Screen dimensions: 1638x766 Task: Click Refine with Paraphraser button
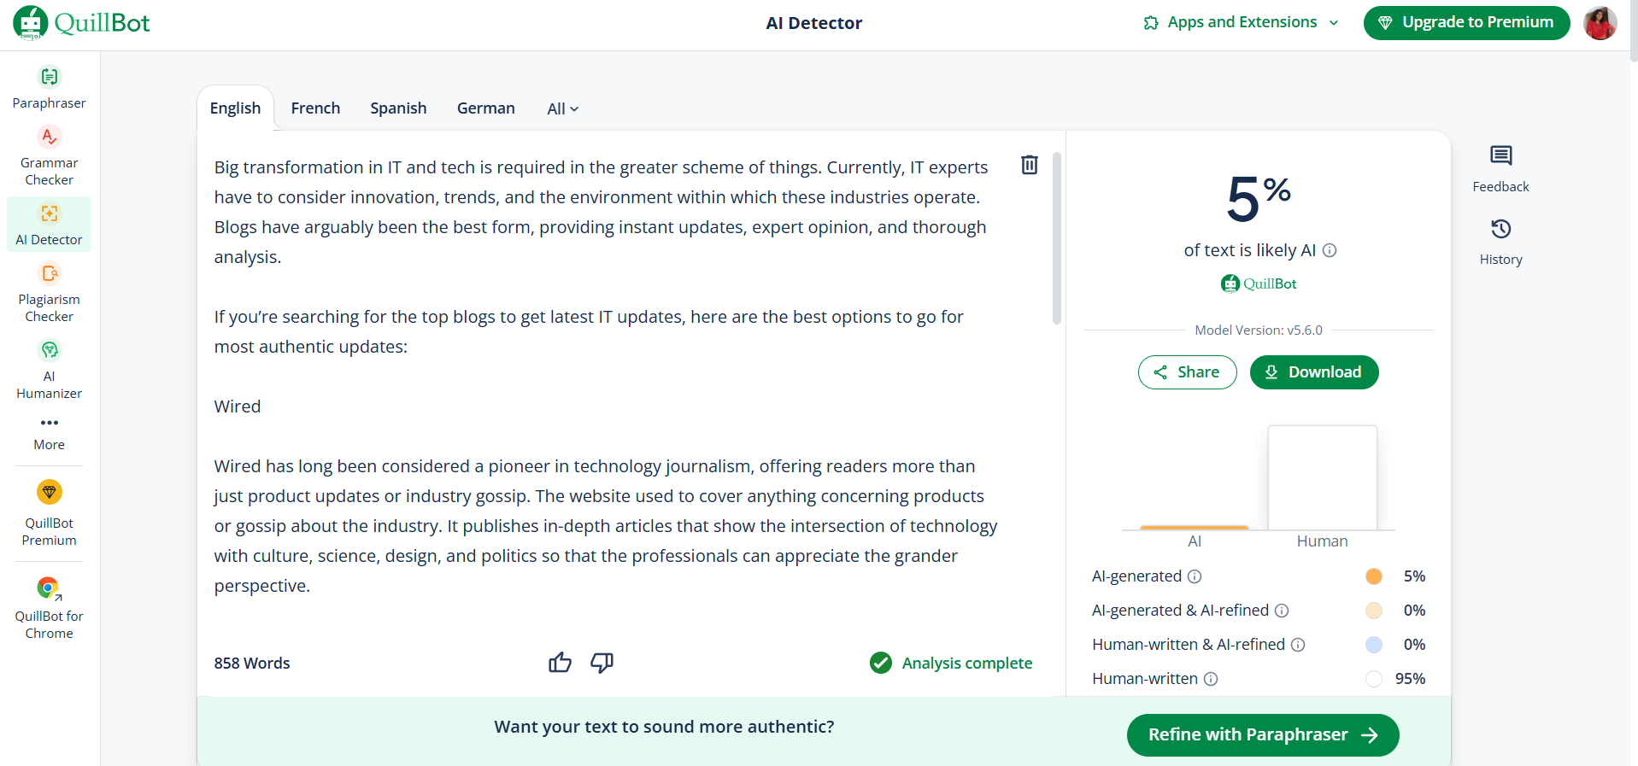tap(1262, 735)
